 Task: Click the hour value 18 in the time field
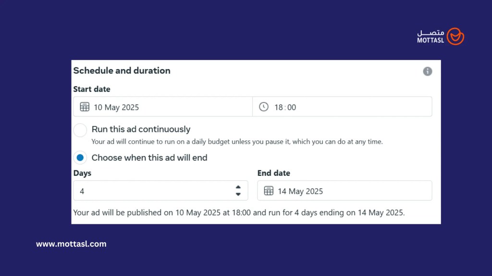tap(279, 107)
